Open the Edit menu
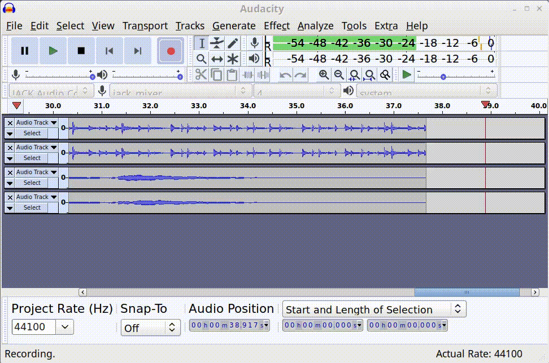 [39, 26]
